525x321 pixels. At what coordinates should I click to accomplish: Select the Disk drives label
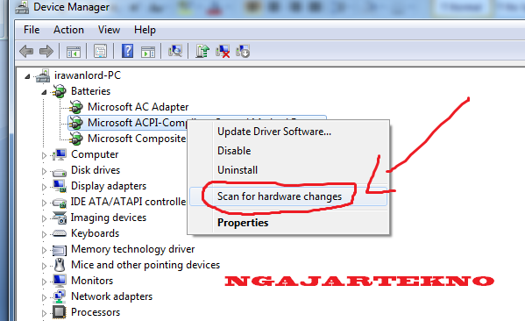(96, 170)
